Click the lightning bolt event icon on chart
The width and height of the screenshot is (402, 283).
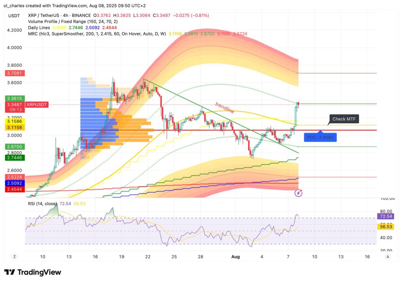[x=298, y=192]
